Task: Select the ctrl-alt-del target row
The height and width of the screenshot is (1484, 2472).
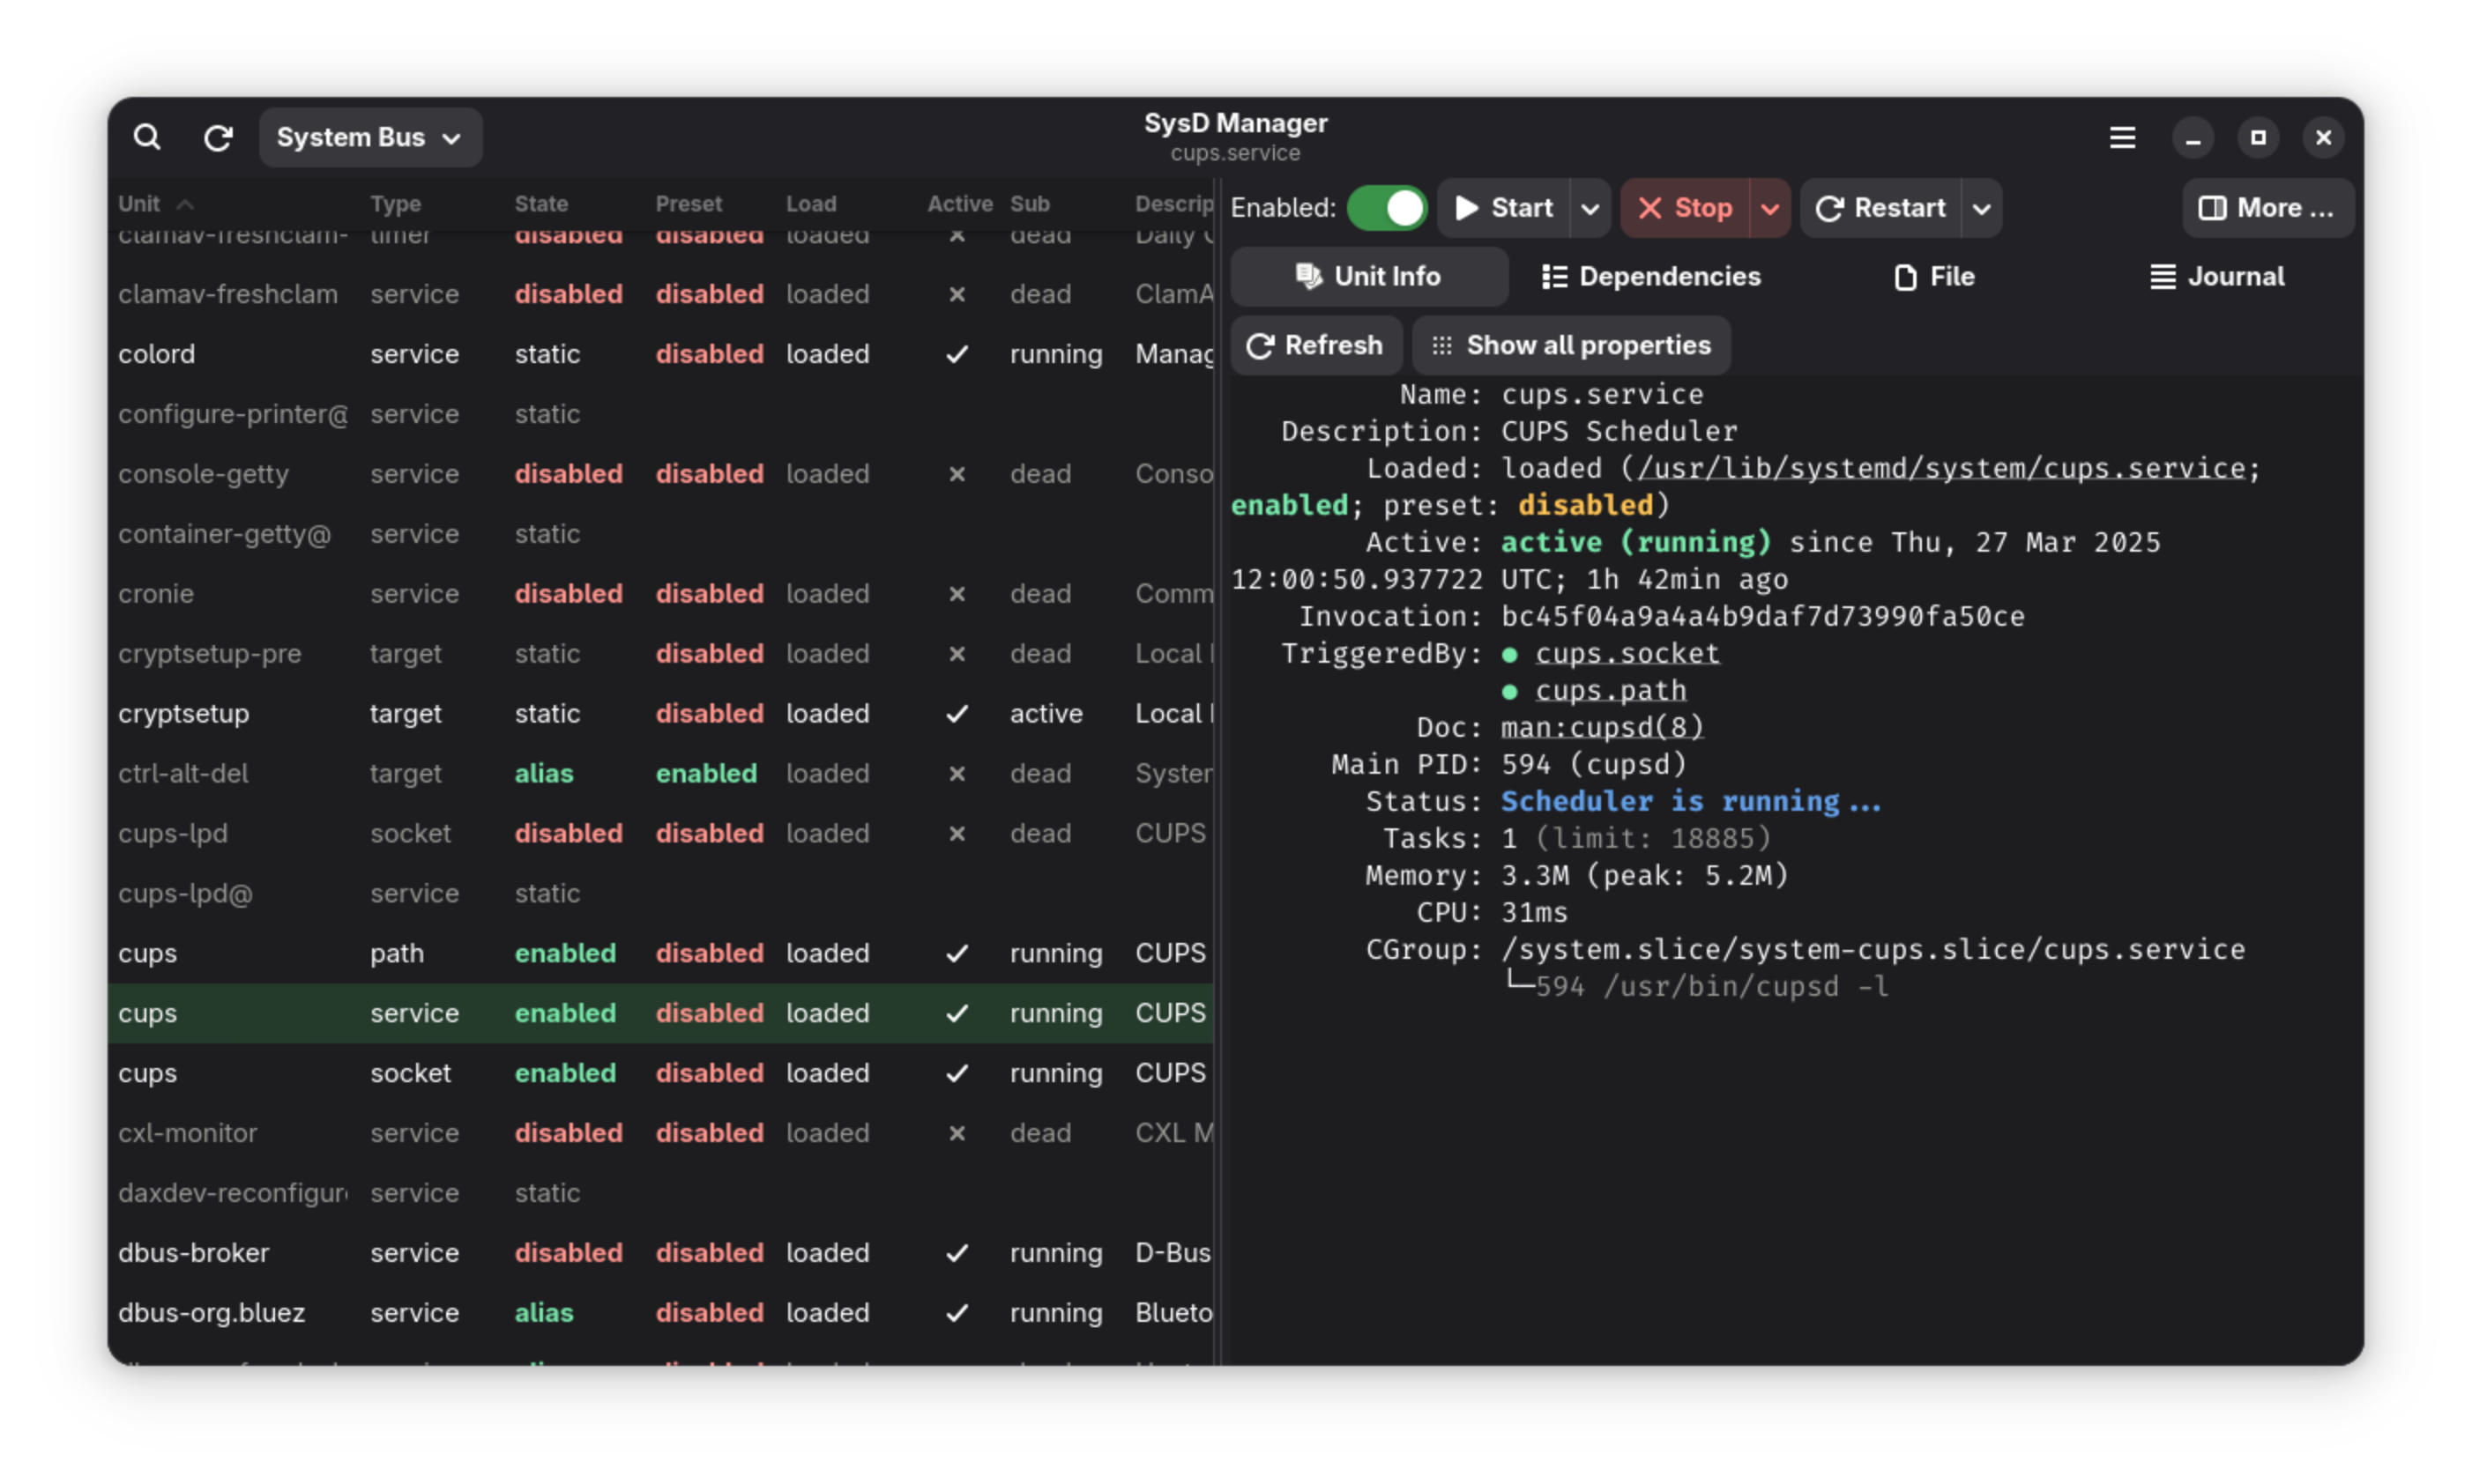Action: click(660, 774)
